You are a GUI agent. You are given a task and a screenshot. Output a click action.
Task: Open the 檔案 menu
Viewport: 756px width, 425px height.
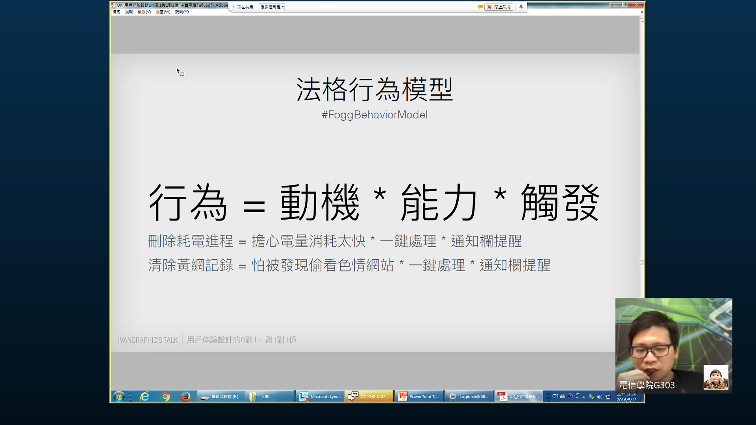[x=116, y=12]
